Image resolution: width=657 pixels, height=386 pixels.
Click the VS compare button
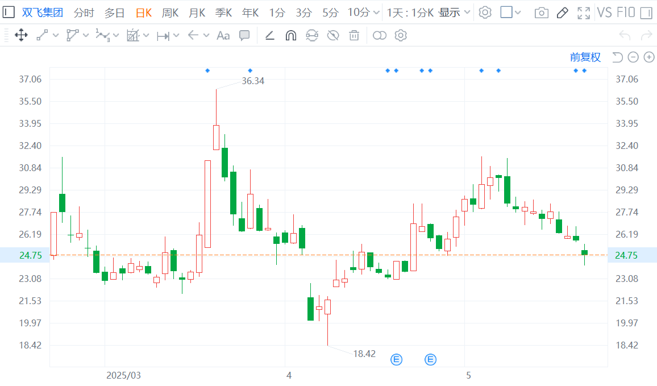[x=604, y=13]
